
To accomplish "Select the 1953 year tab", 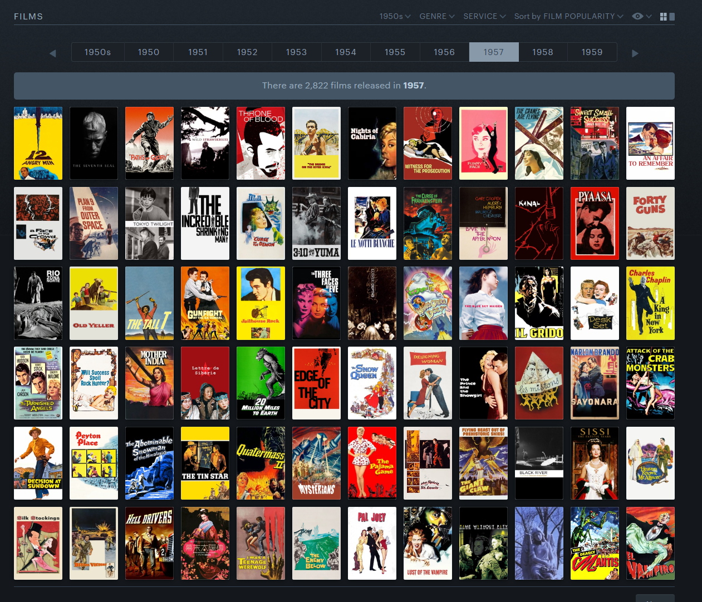I will [x=296, y=52].
